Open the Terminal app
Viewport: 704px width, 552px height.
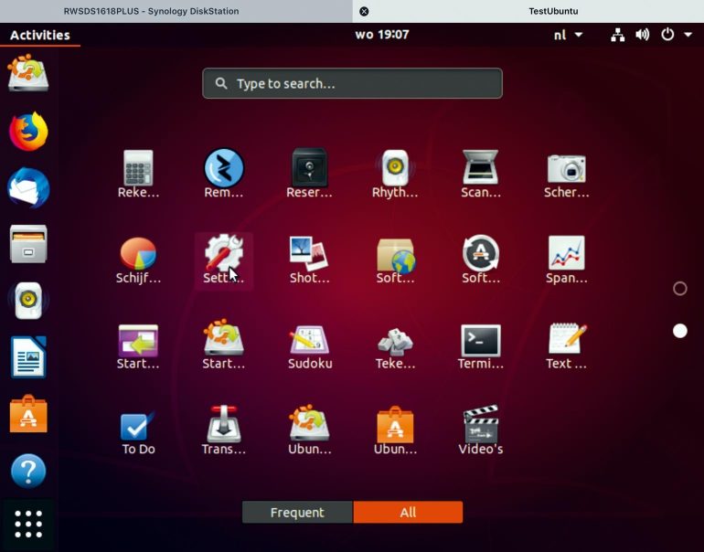(480, 345)
